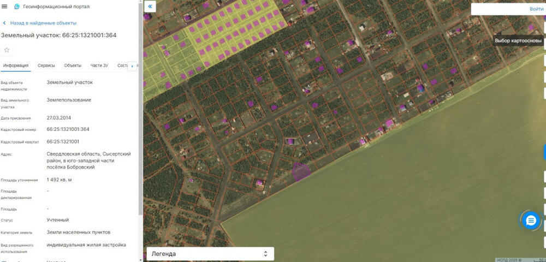546x262 pixels.
Task: Click the Площадь уточненная label
Action: (x=19, y=180)
